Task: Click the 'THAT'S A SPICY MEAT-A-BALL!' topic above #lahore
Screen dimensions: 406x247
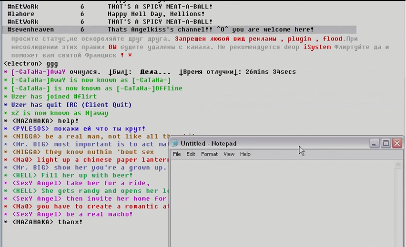Action: point(160,7)
